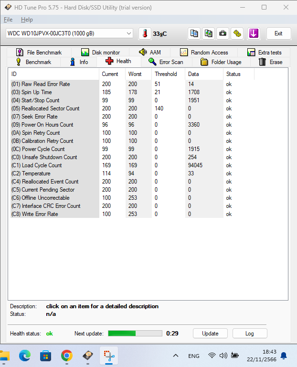Click the thermometer temperature icon

click(x=145, y=33)
